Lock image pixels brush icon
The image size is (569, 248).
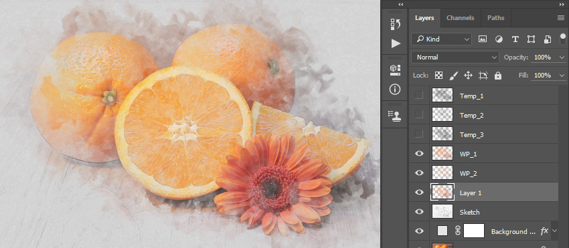(x=454, y=76)
